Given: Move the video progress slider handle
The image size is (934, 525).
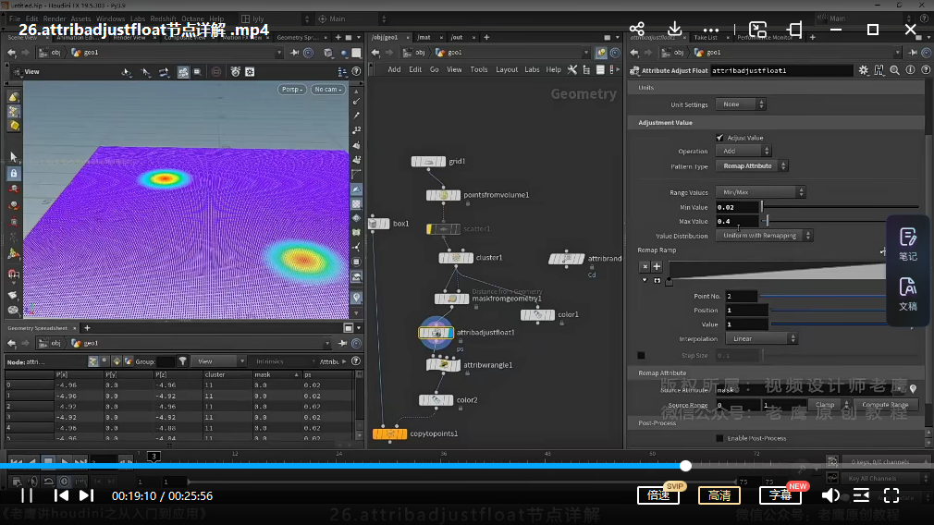Looking at the screenshot, I should pyautogui.click(x=685, y=466).
